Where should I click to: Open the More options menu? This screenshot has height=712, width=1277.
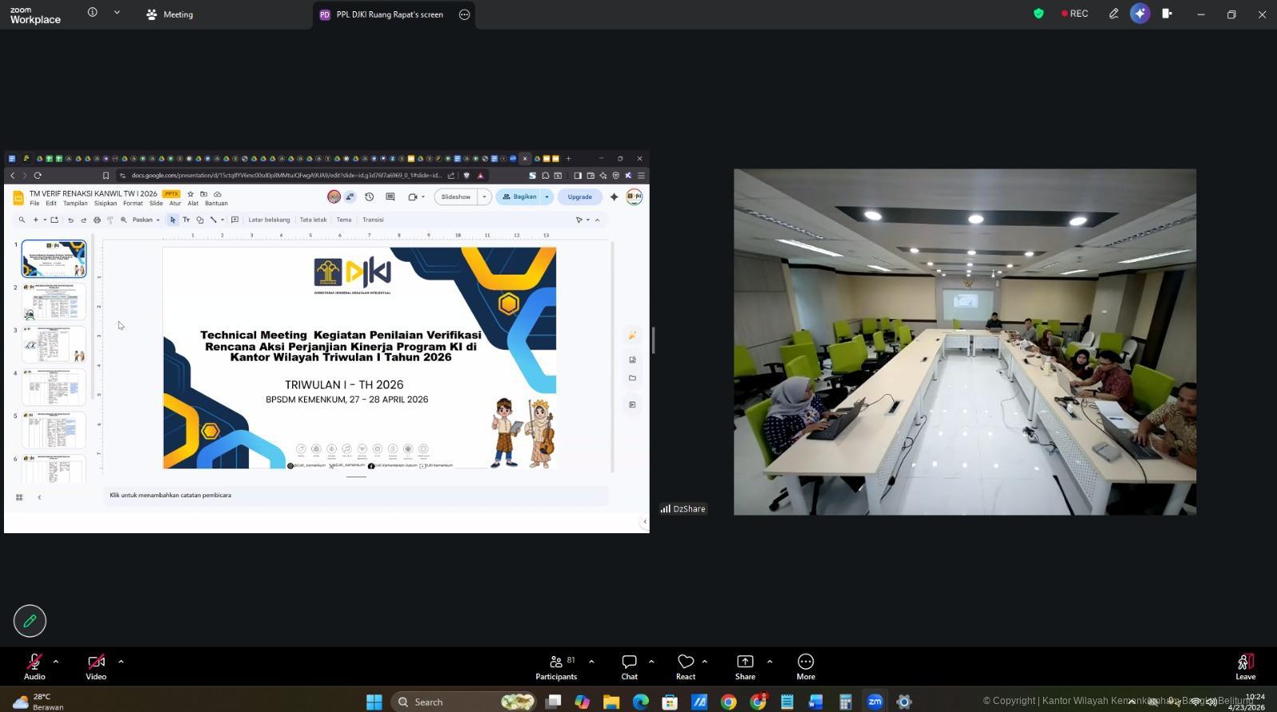pyautogui.click(x=805, y=666)
